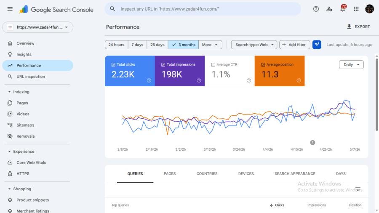379x213 pixels.
Task: Switch to the Countries tab
Action: pyautogui.click(x=207, y=173)
